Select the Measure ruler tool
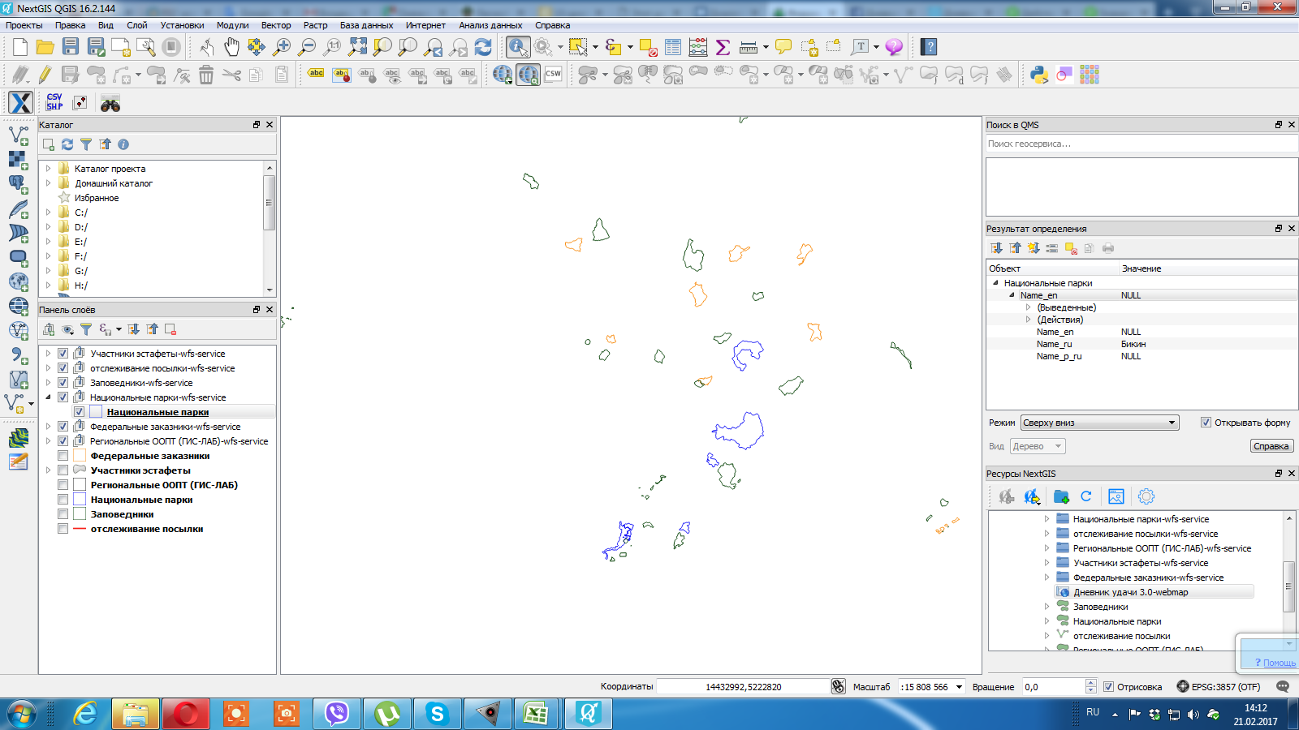Image resolution: width=1299 pixels, height=730 pixels. (x=749, y=47)
